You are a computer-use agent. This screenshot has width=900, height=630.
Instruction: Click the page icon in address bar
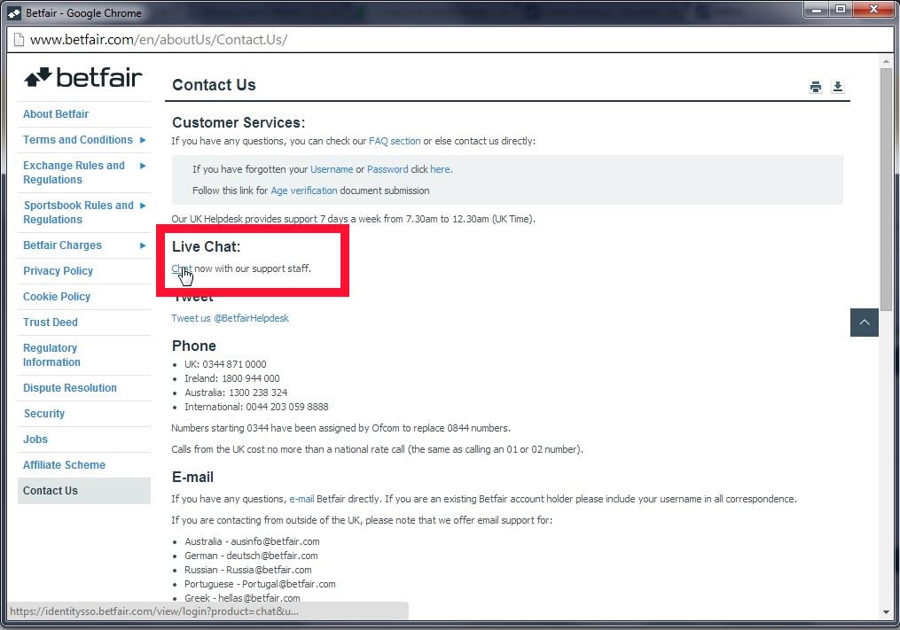click(x=19, y=40)
